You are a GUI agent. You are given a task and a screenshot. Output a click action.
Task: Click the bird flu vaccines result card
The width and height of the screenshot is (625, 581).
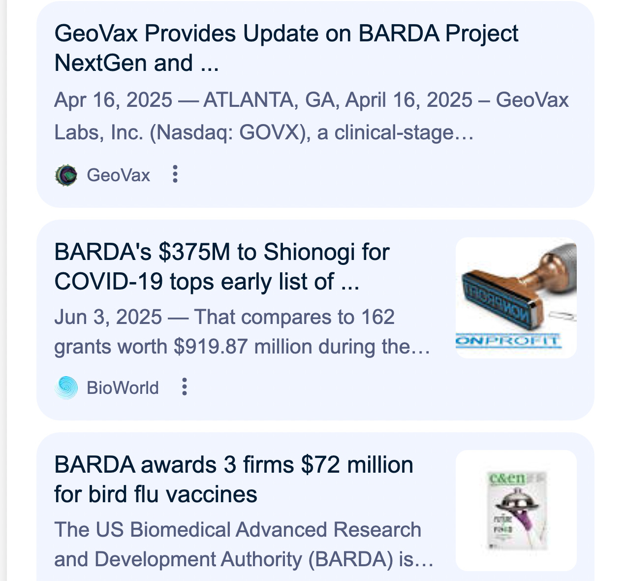[315, 507]
